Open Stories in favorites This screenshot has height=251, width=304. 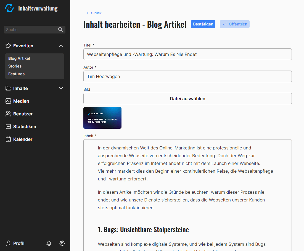pyautogui.click(x=15, y=66)
